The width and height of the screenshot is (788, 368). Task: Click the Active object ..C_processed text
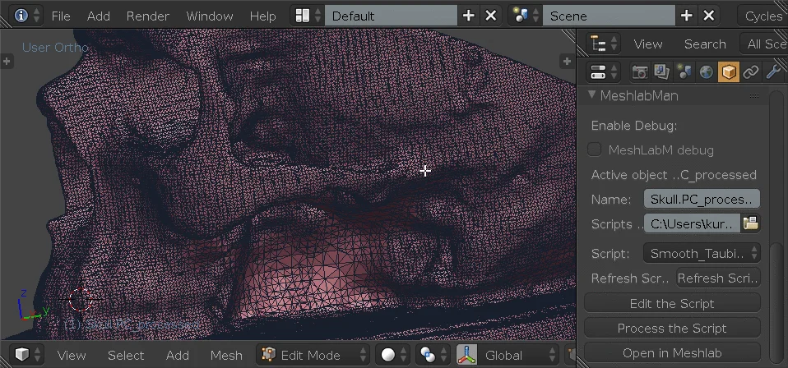coord(674,175)
